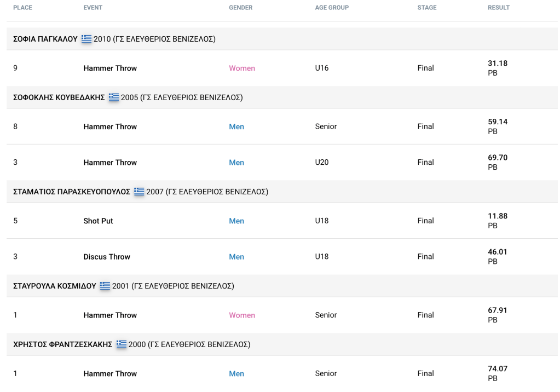The image size is (560, 392).
Task: Click the 74.07 PB result
Action: tap(497, 373)
